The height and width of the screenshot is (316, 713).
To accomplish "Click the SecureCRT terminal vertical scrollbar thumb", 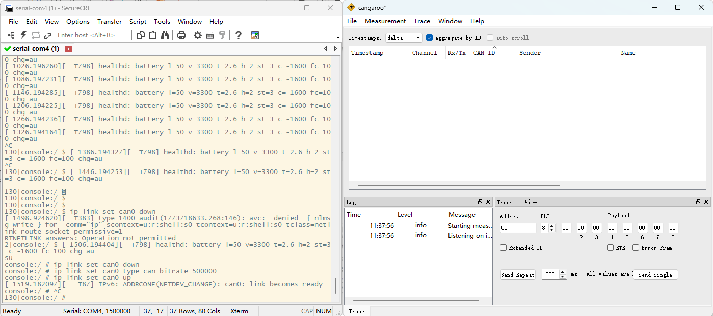I will pyautogui.click(x=335, y=286).
